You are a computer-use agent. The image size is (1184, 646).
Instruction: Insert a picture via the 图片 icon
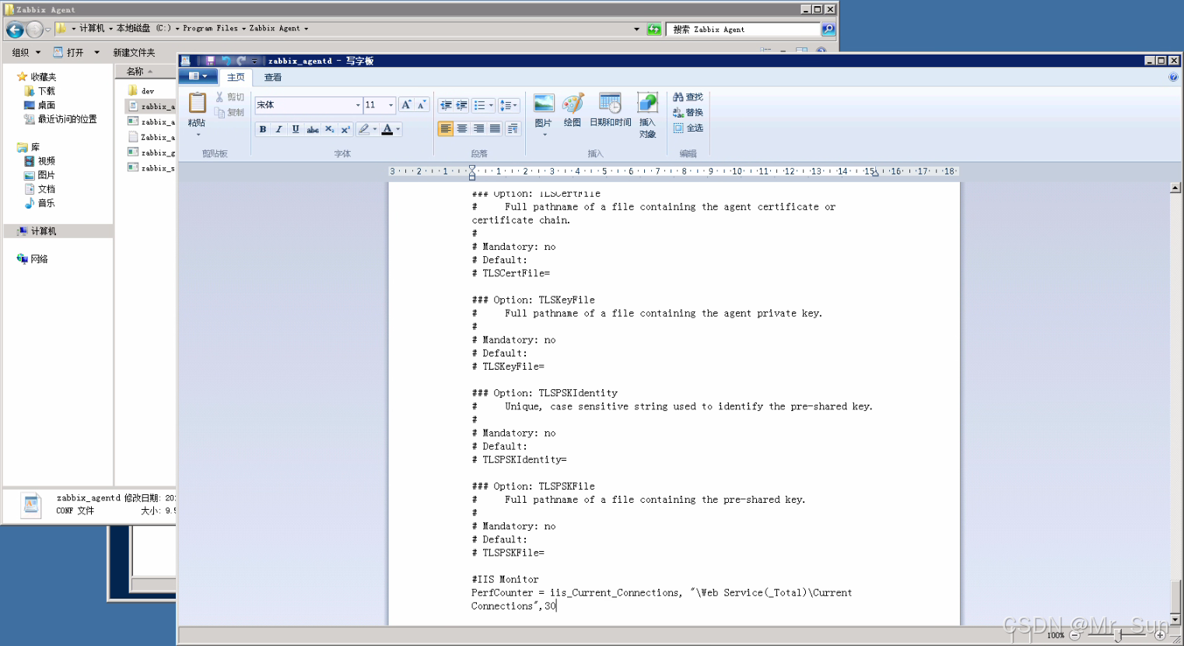(544, 104)
